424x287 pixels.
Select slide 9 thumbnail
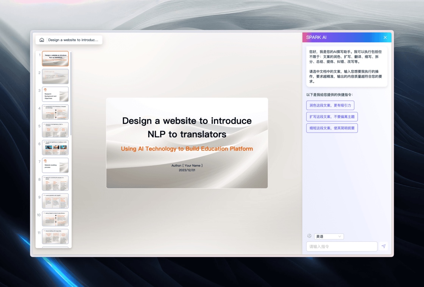pos(55,201)
